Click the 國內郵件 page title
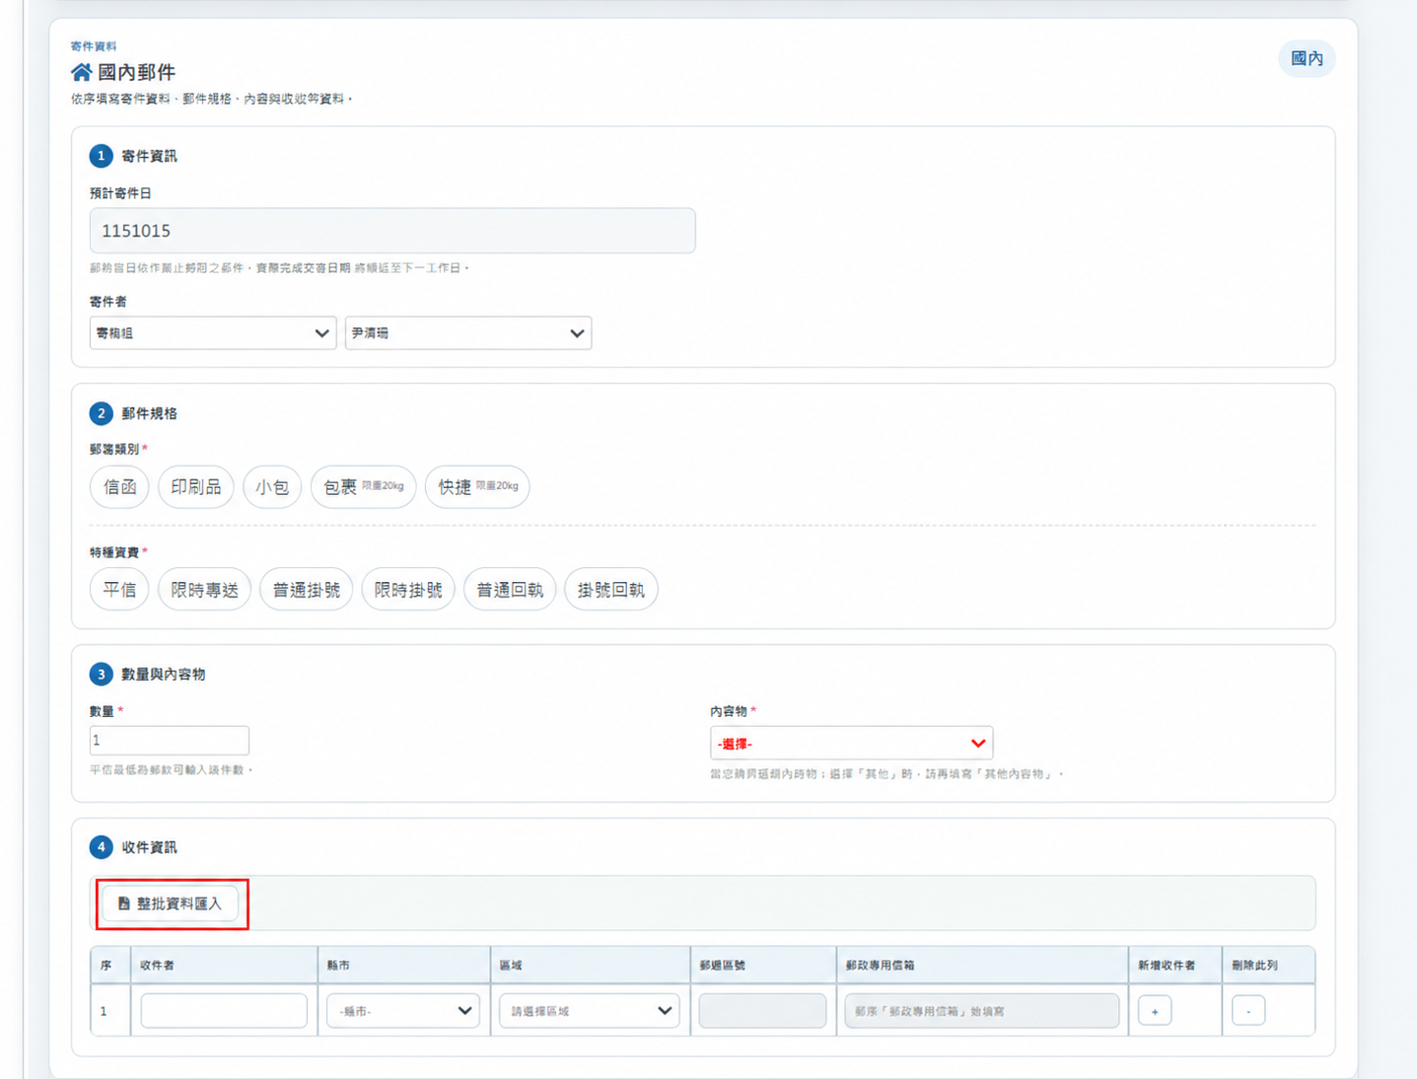Screen dimensions: 1417x1079 click(136, 72)
